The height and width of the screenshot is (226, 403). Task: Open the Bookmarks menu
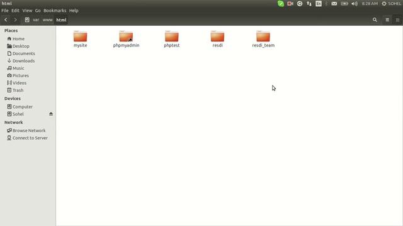tap(55, 11)
